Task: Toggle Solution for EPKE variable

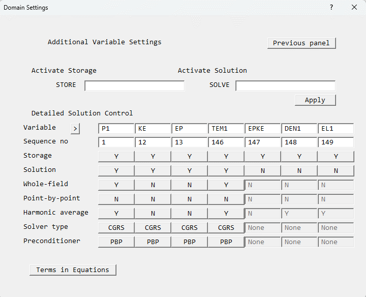Action: [x=263, y=171]
